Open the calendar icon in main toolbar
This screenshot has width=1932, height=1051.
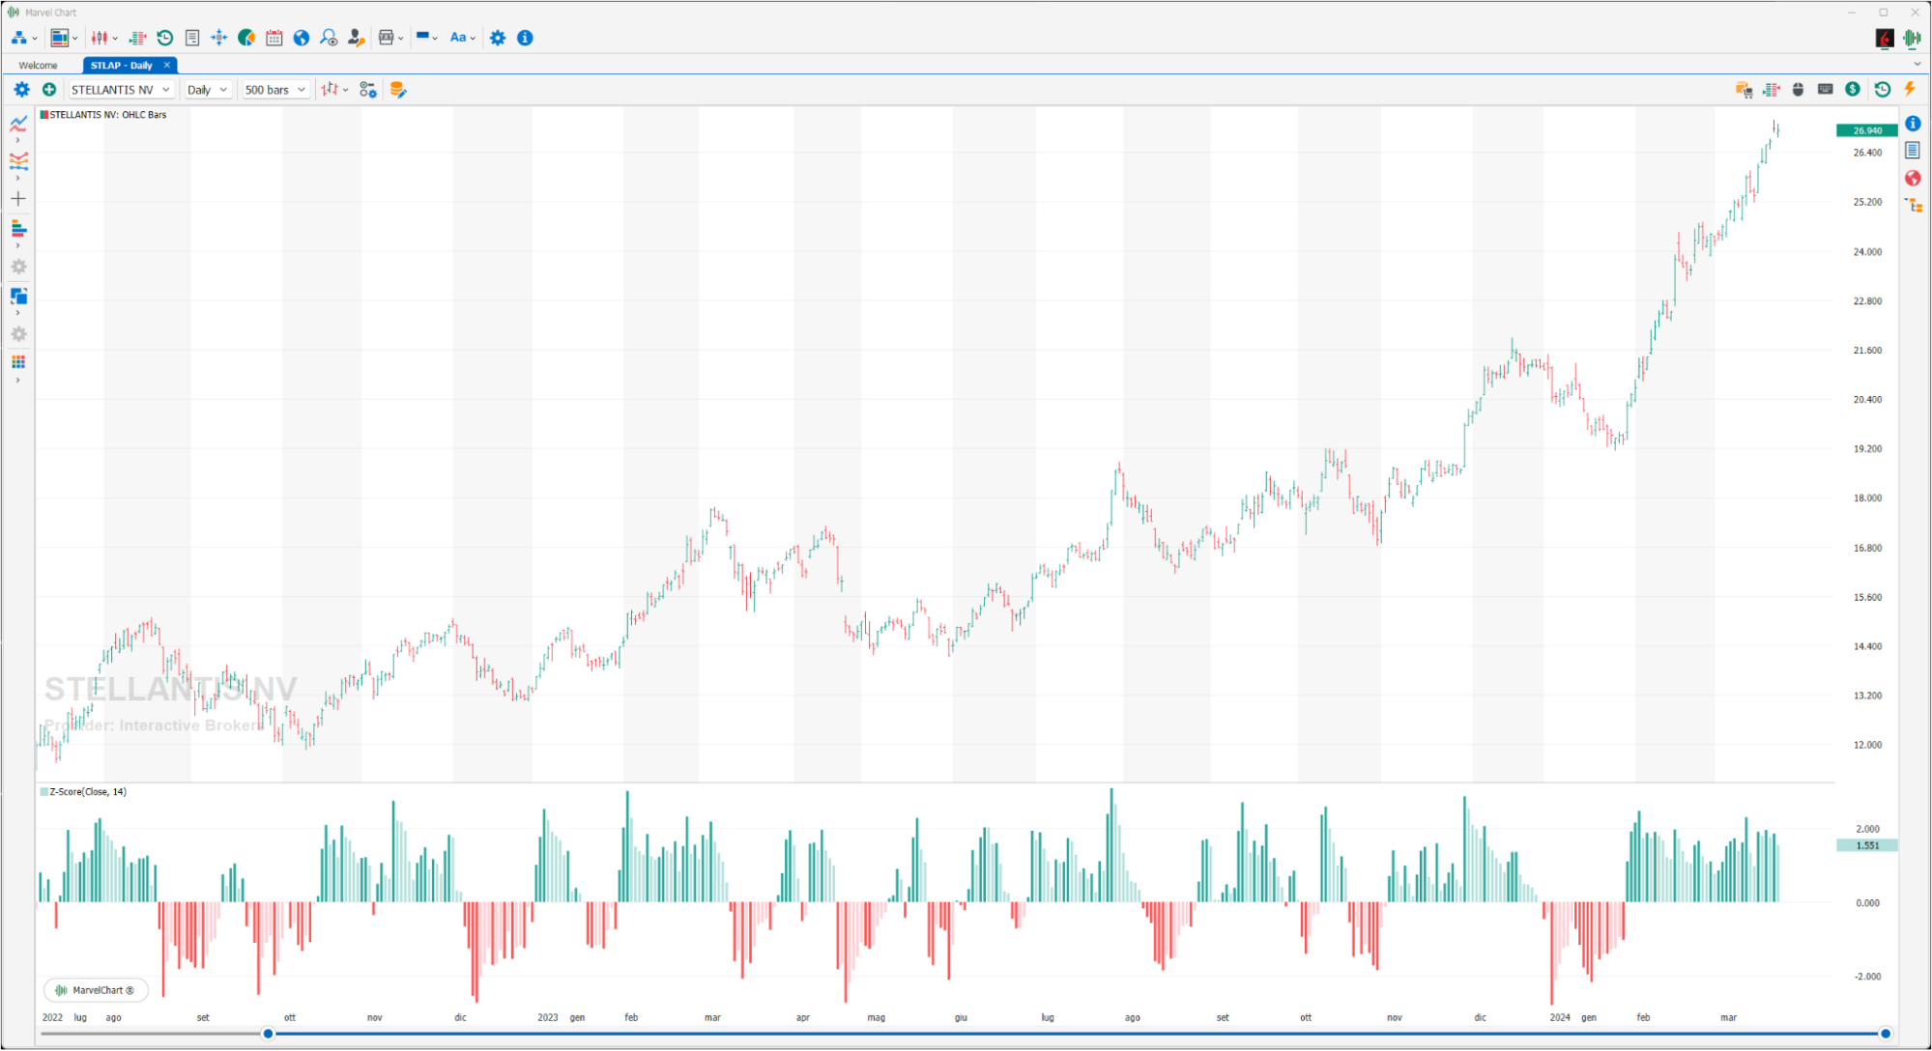[x=274, y=38]
